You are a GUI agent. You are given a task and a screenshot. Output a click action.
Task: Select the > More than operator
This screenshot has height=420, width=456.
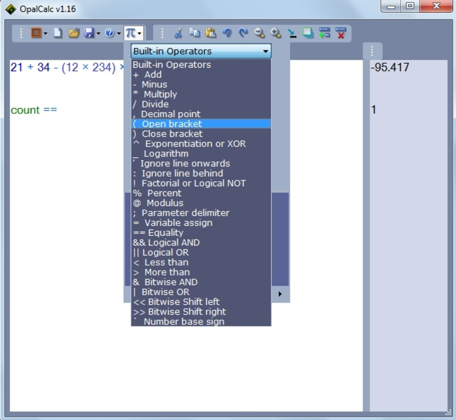(201, 272)
